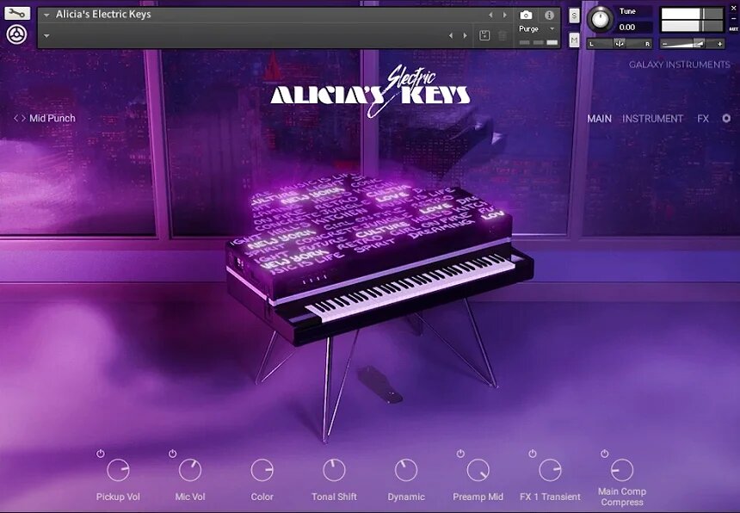Screen dimensions: 740x513
Task: Click the Preamp Mid knob
Action: 478,470
